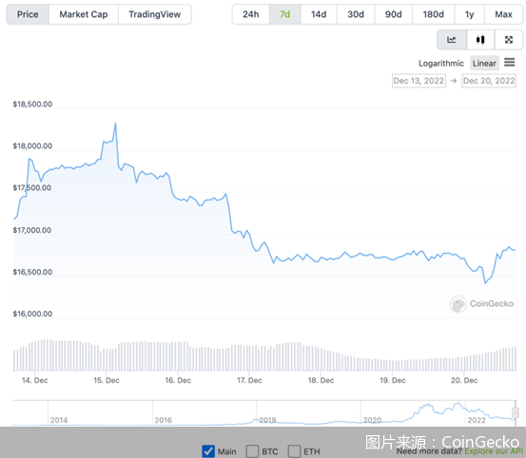Open the Explore our API link

click(494, 451)
